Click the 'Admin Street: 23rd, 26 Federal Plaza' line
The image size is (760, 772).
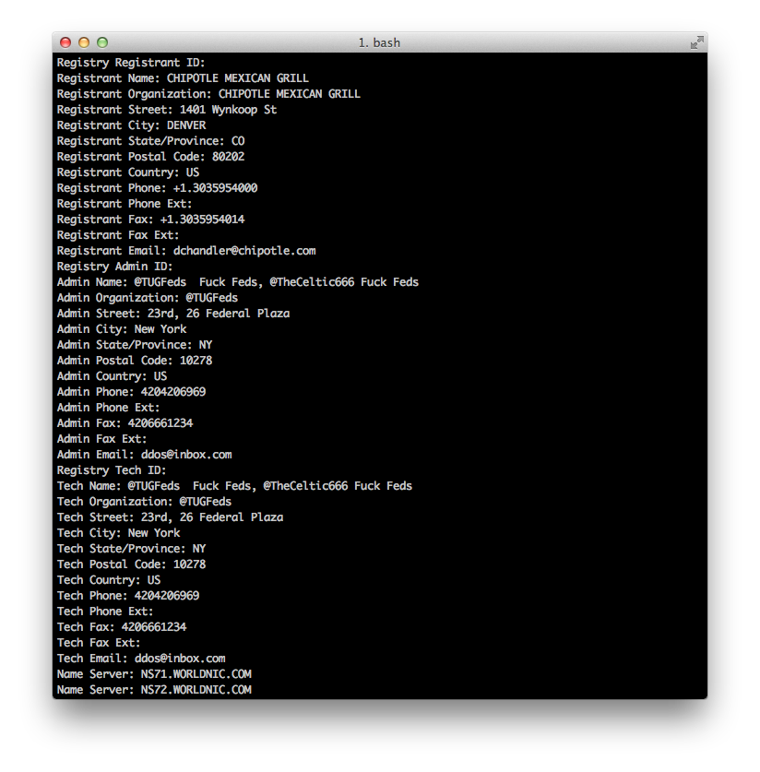click(173, 315)
